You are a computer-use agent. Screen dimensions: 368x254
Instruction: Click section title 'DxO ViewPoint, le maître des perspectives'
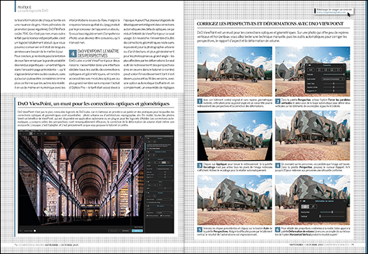point(98,53)
